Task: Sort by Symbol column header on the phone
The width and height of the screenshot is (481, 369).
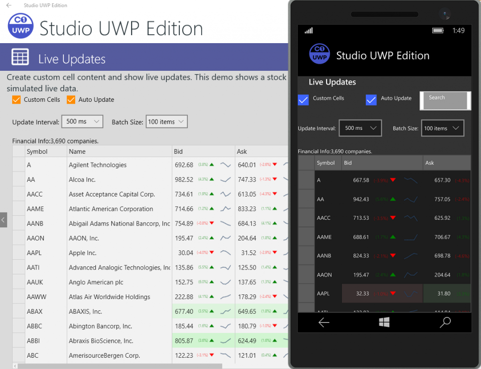Action: pos(328,163)
